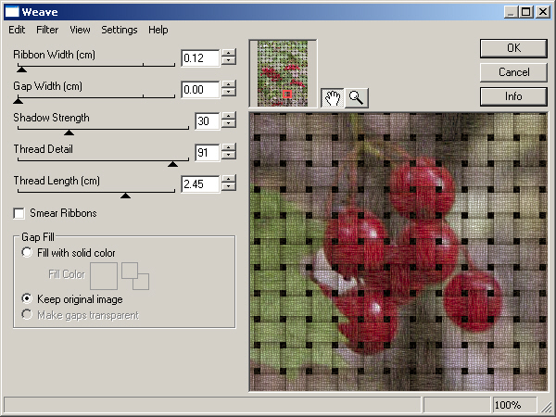Click the Shadow Strength value field
556x417 pixels.
pos(208,120)
